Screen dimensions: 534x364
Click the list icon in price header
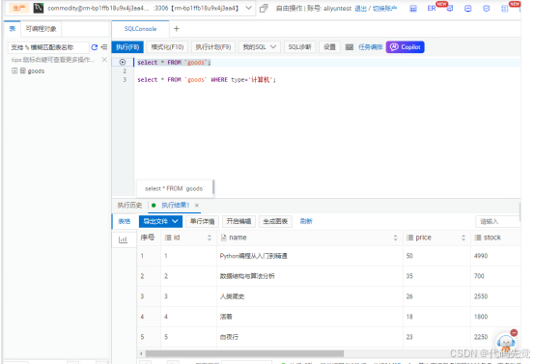(x=409, y=238)
